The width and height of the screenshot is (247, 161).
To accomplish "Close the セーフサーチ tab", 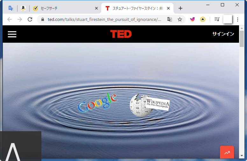I will coord(96,8).
